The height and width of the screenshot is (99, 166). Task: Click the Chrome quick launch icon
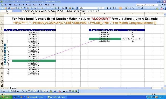click(x=21, y=97)
